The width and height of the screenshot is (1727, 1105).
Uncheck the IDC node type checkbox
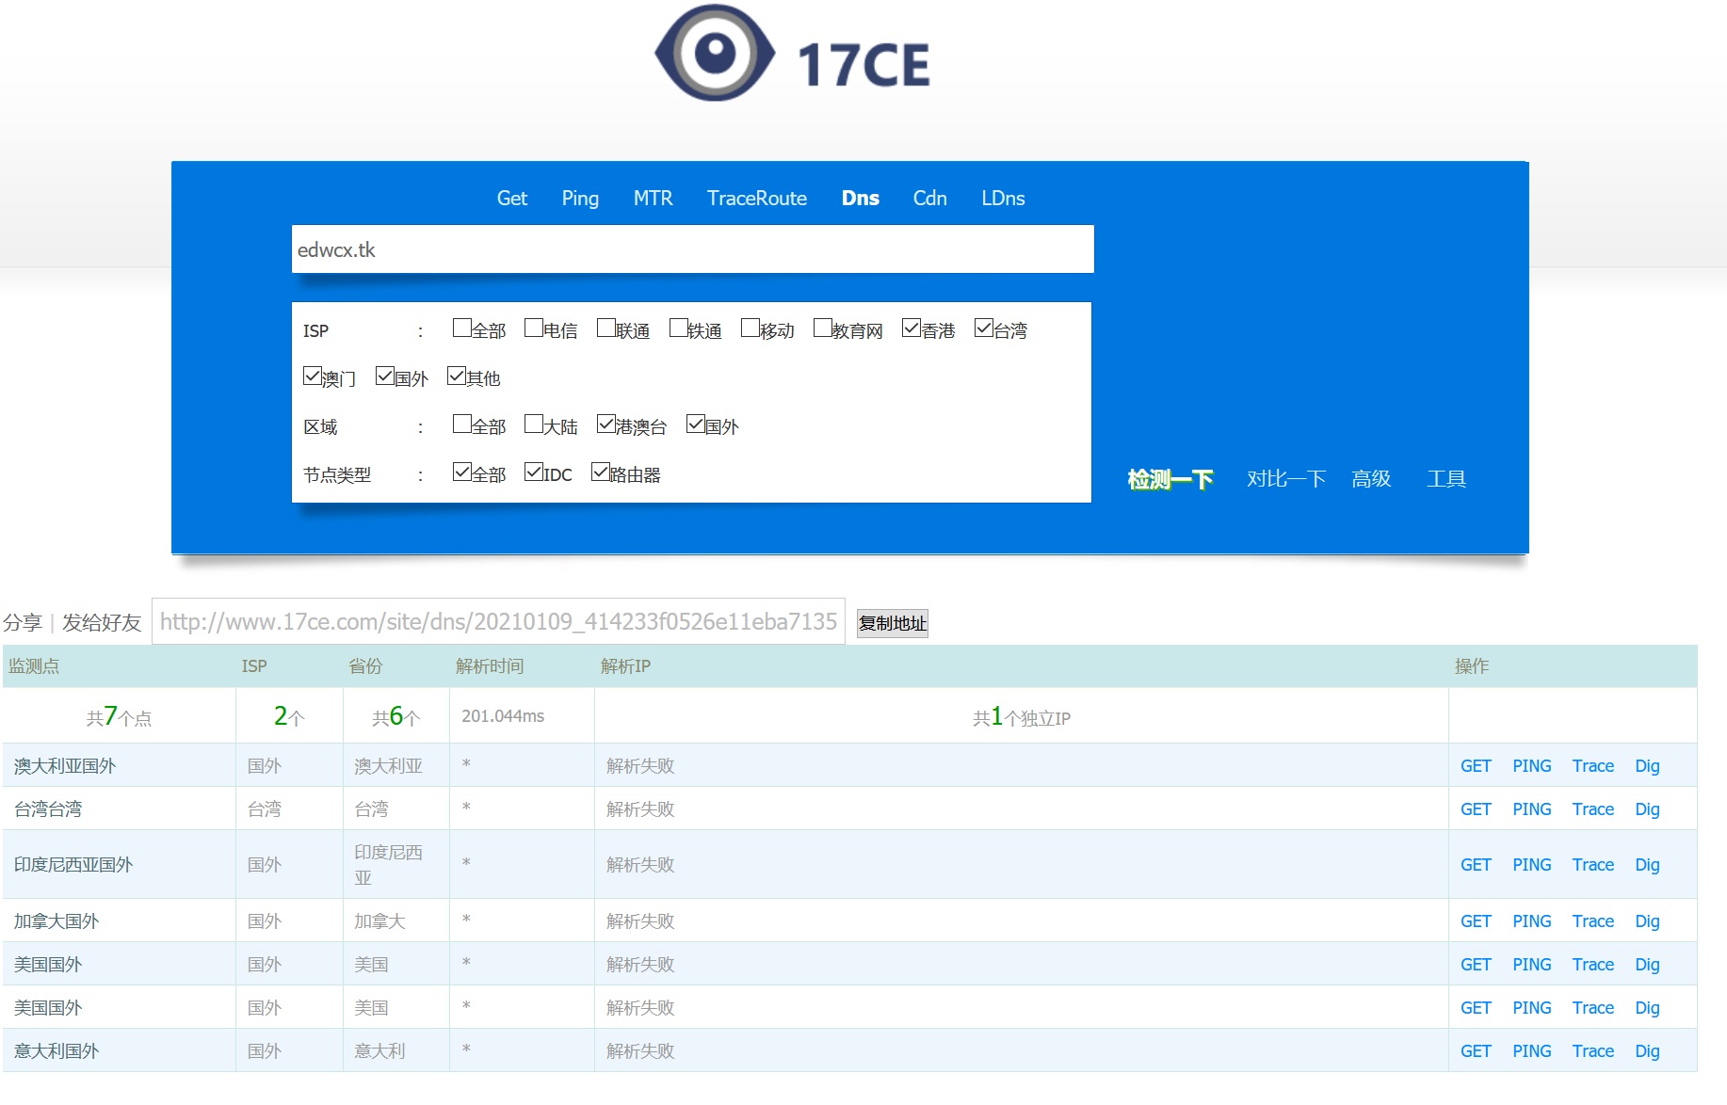tap(534, 472)
